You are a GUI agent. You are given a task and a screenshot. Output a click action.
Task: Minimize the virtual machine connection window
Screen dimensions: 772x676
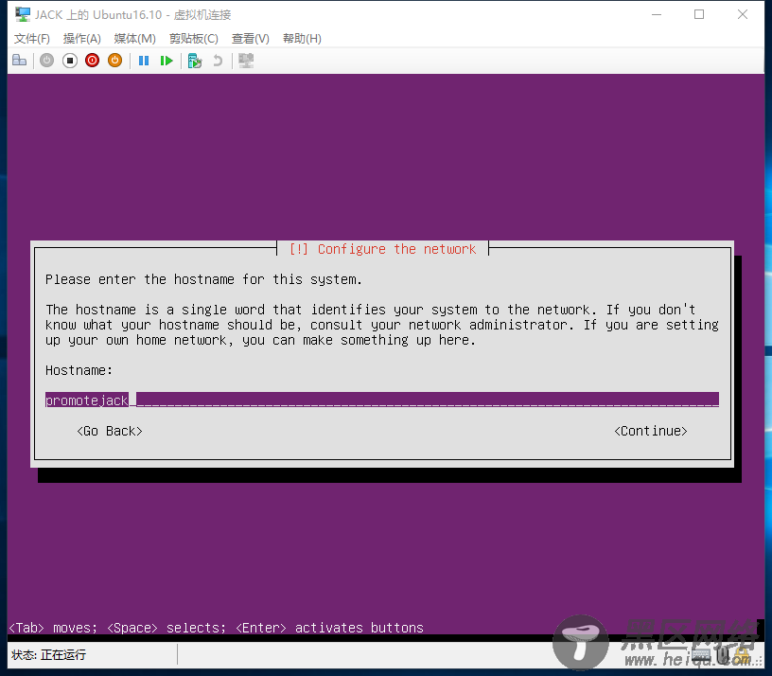pos(657,14)
